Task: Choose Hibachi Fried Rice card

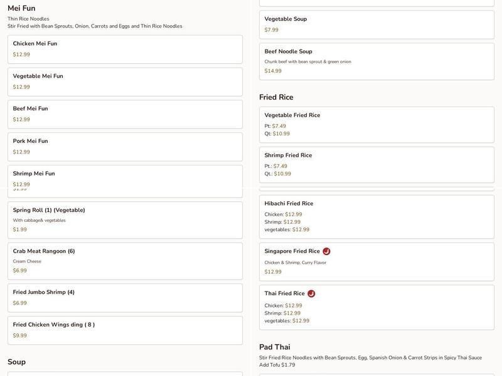Action: click(x=376, y=217)
